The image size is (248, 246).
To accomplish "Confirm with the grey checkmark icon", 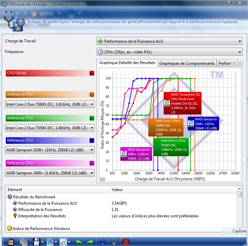I will 115,242.
